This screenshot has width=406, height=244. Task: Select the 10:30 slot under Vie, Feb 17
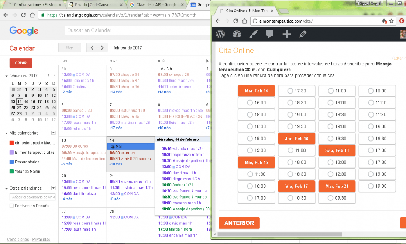297,198
